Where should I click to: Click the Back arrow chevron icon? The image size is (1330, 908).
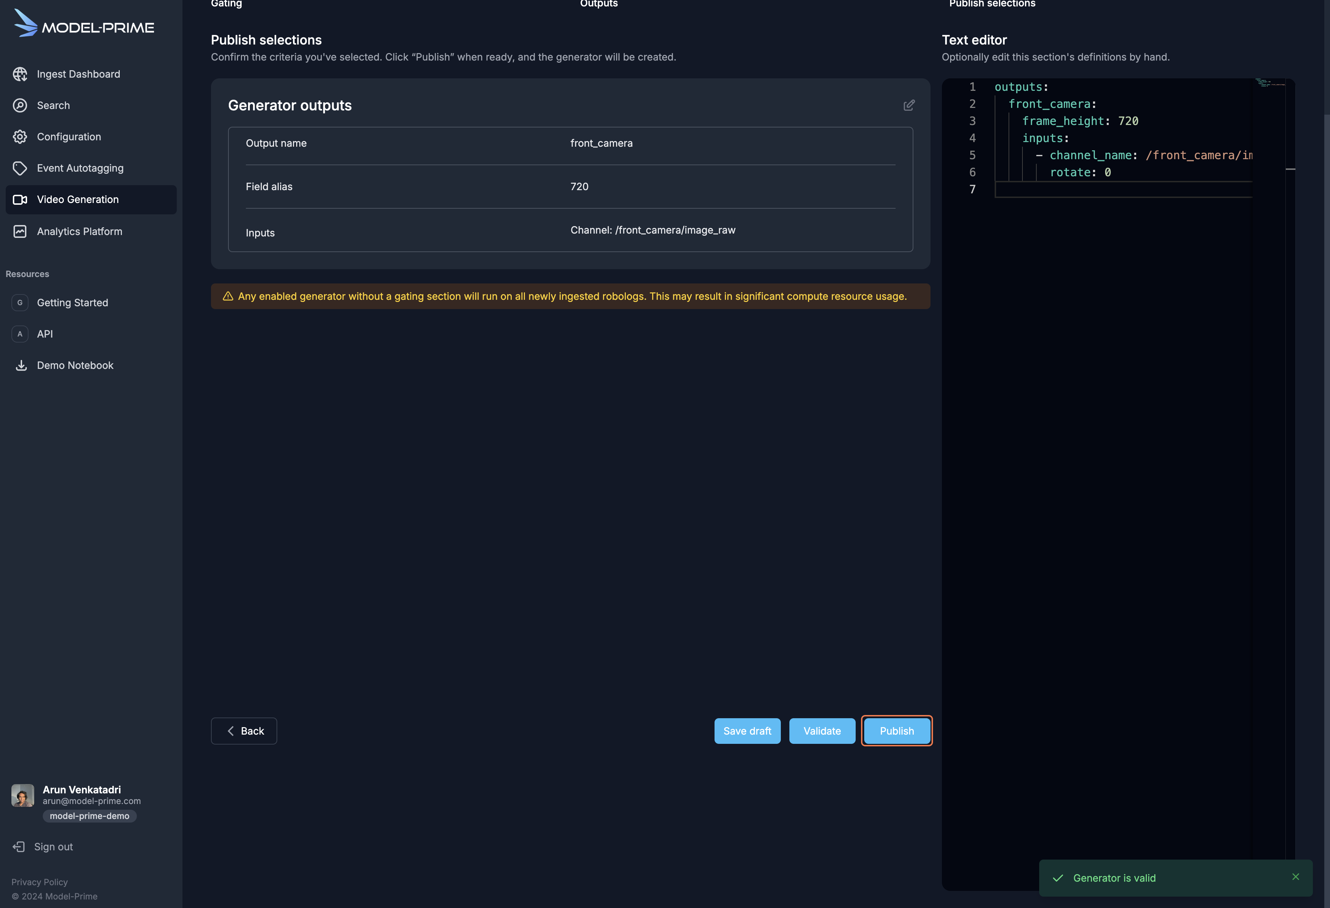[231, 731]
